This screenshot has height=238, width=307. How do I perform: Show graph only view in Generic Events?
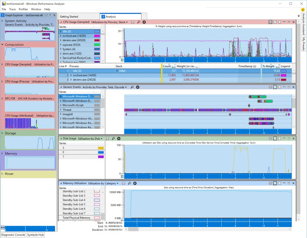pyautogui.click(x=275, y=87)
